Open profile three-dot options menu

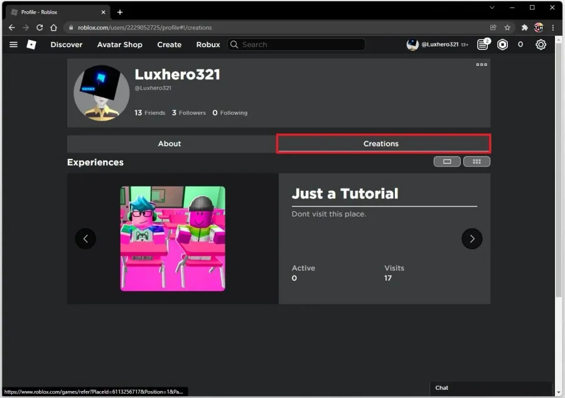tap(482, 65)
